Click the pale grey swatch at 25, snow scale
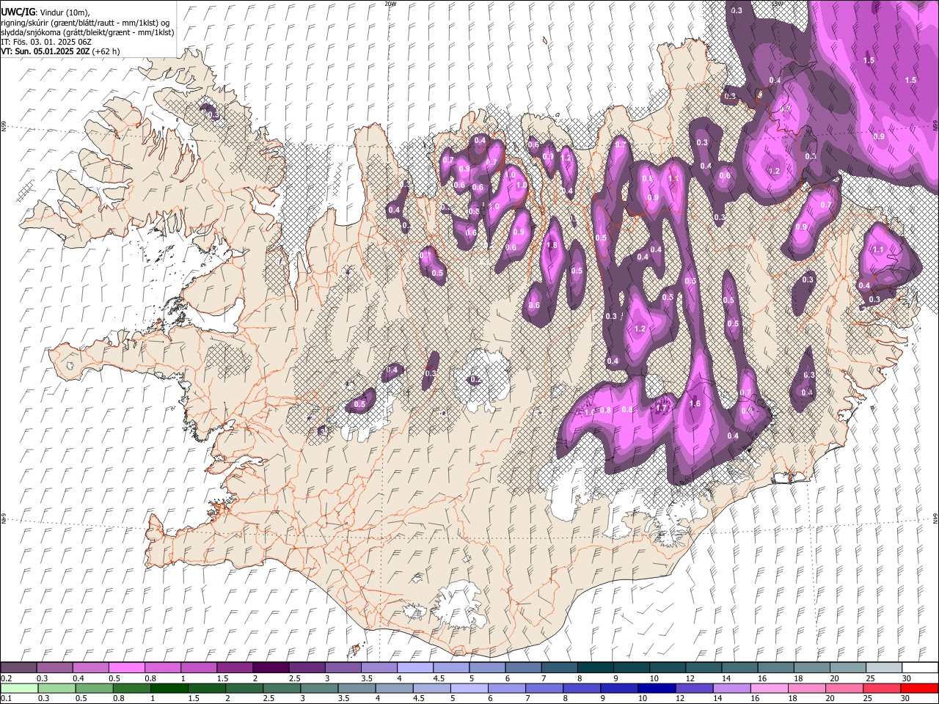The height and width of the screenshot is (704, 939). (883, 668)
